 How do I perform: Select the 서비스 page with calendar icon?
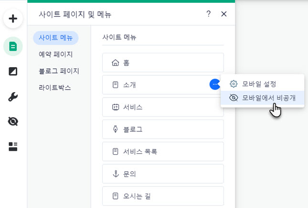coord(163,107)
